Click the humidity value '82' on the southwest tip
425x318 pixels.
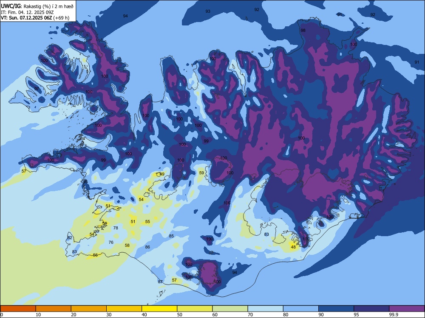pos(70,238)
